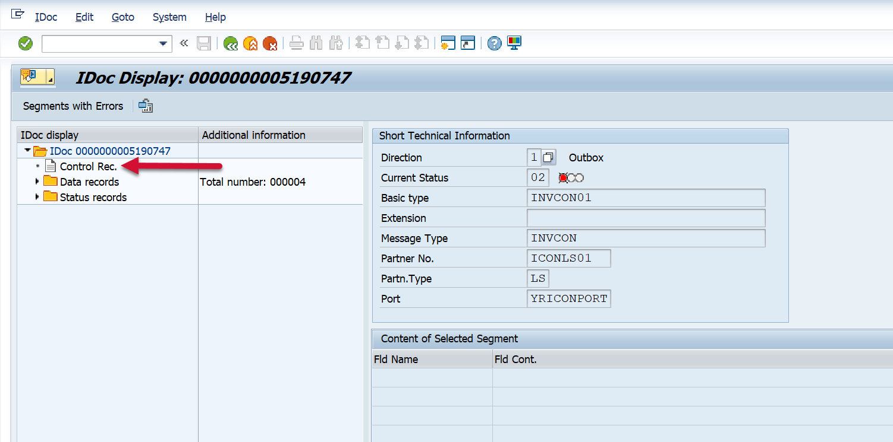
Task: Click the orange Exit icon
Action: (x=250, y=43)
